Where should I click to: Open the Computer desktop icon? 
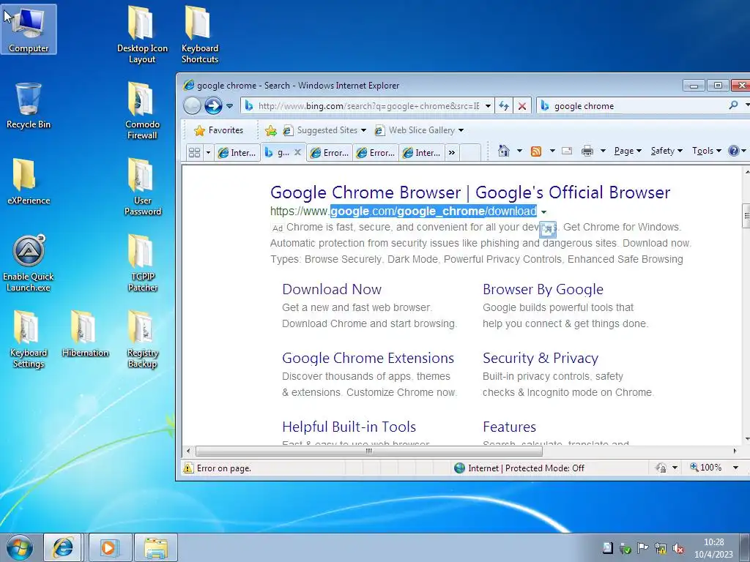click(29, 29)
